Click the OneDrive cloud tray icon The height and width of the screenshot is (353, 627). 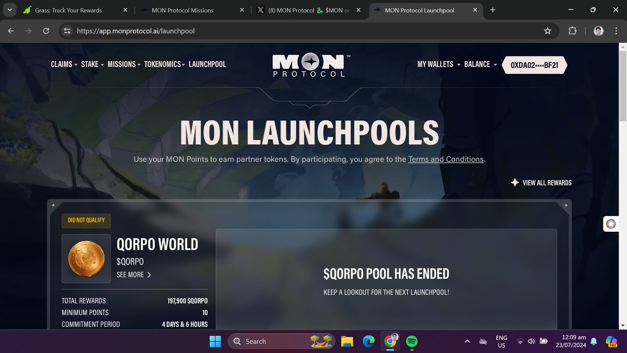[x=483, y=341]
